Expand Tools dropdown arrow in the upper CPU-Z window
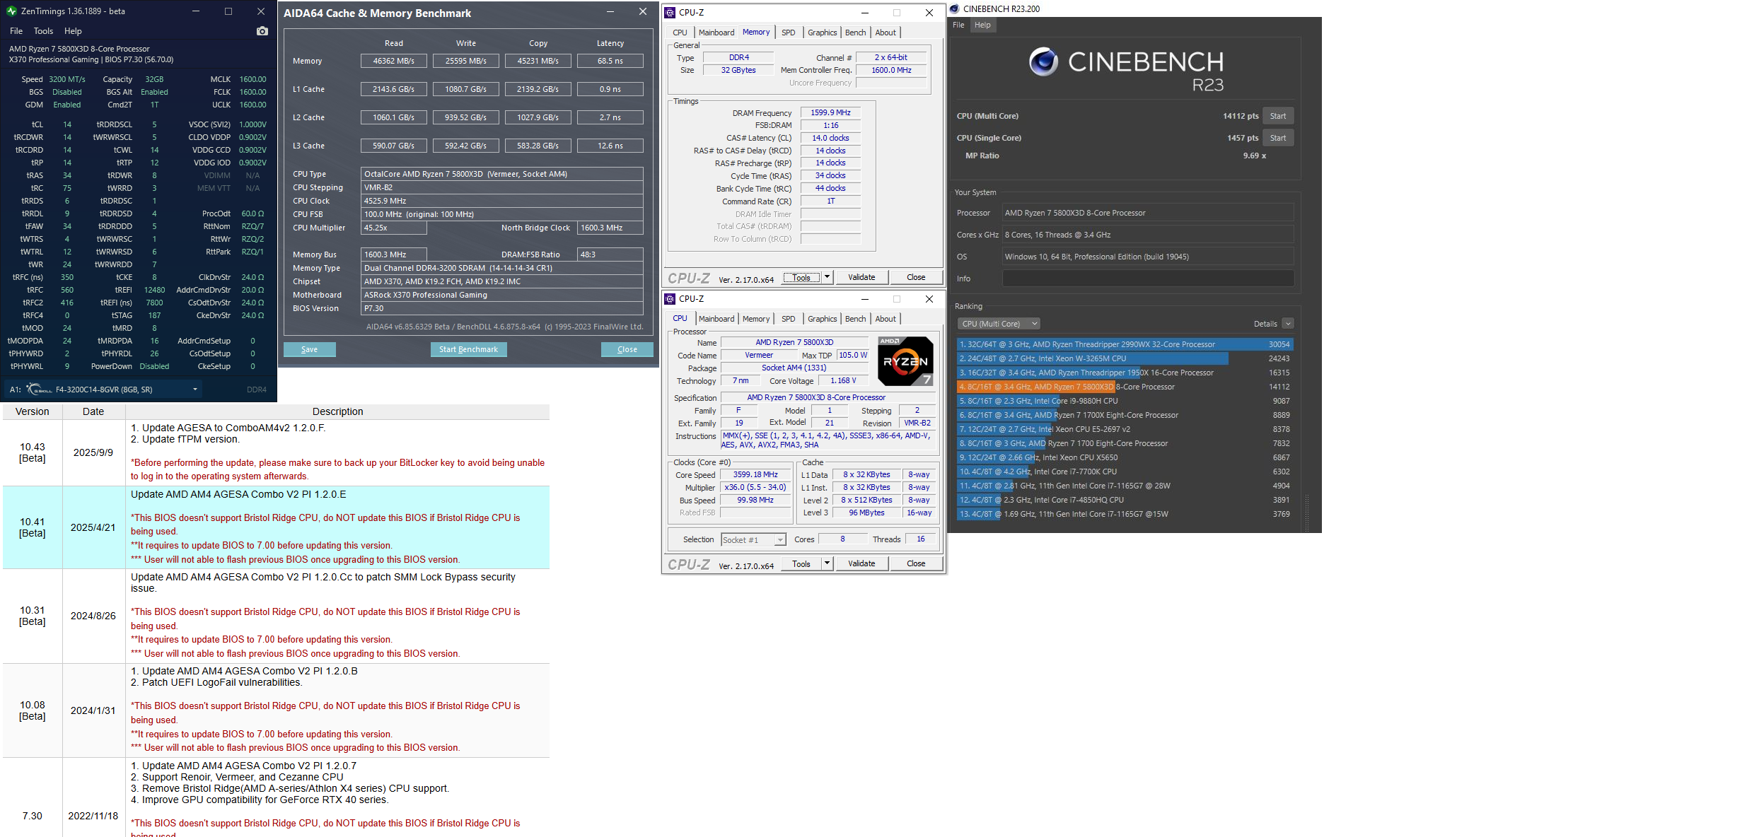Image resolution: width=1759 pixels, height=837 pixels. (x=827, y=277)
